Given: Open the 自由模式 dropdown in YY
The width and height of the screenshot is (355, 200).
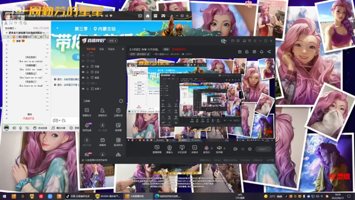Looking at the screenshot, I should [x=11, y=28].
